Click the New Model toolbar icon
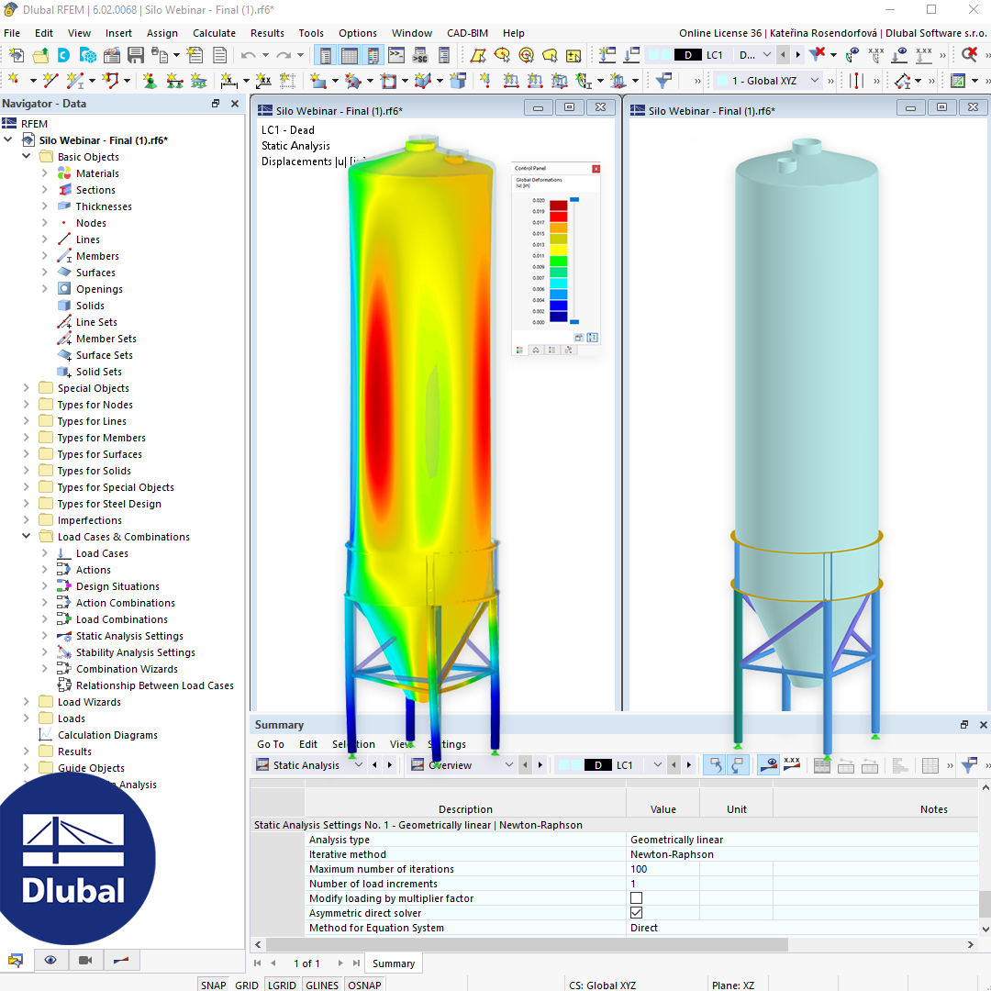 (x=17, y=56)
